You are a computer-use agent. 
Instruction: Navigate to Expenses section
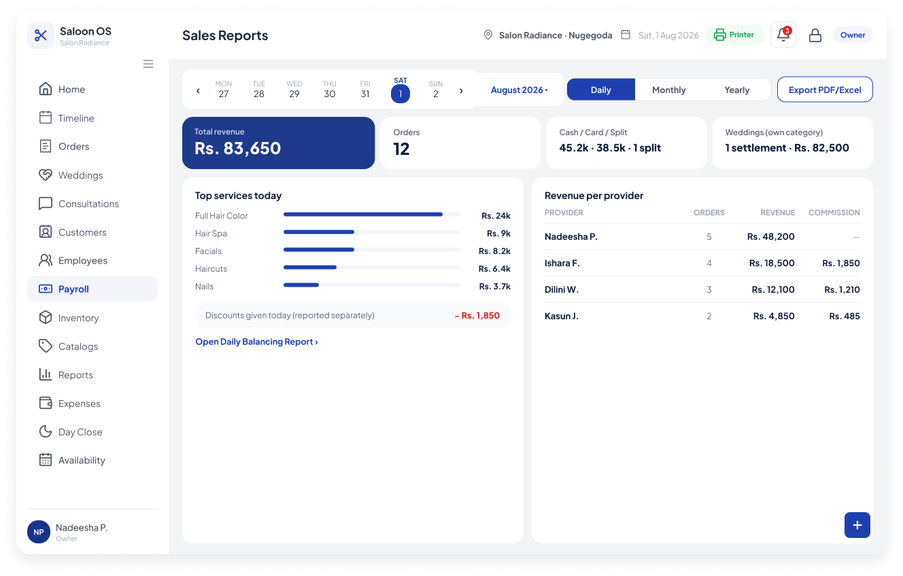92,403
